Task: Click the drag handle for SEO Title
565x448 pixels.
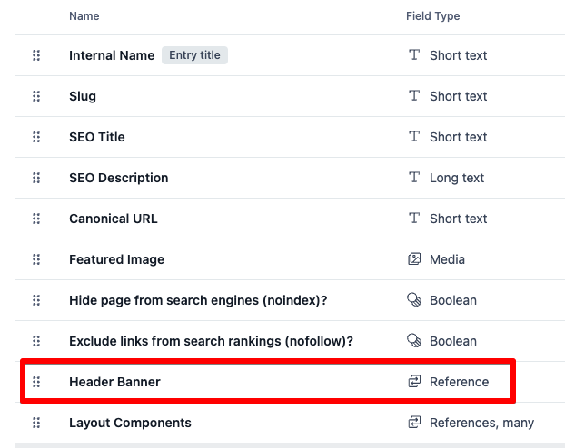Action: [x=36, y=137]
